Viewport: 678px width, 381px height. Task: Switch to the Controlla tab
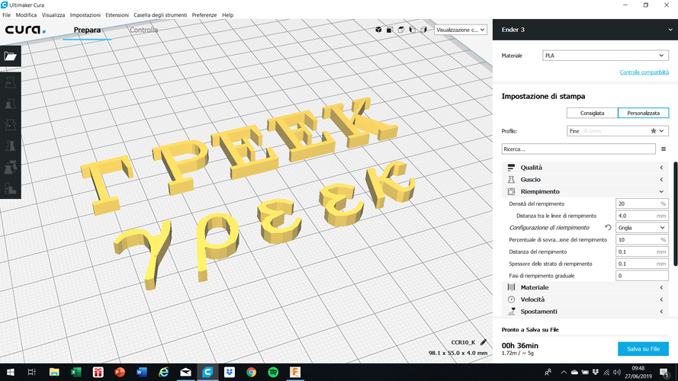[x=144, y=30]
